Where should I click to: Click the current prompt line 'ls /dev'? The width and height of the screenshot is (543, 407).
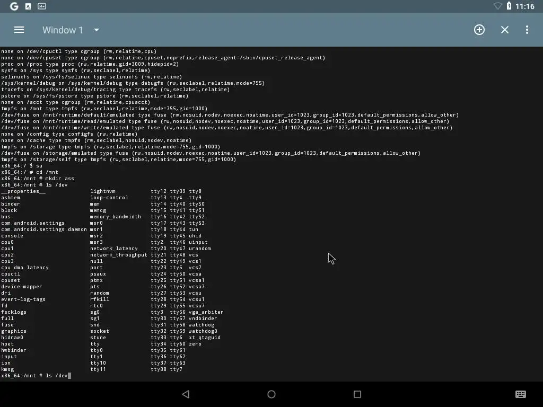pos(36,376)
